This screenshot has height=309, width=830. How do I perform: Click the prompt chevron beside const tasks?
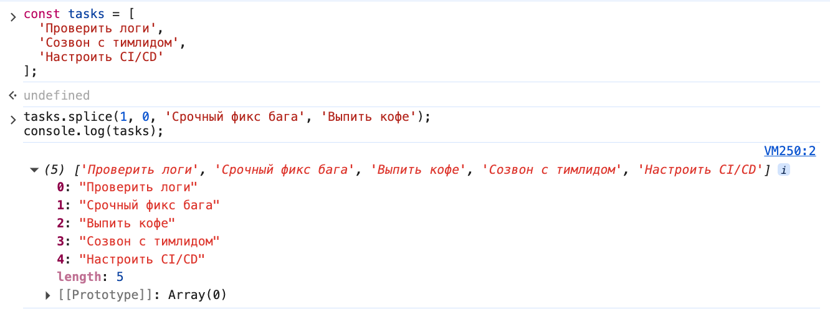tap(12, 16)
